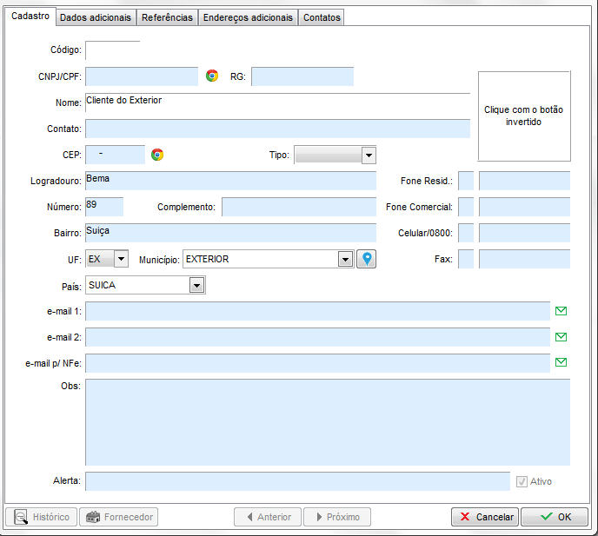Click envelope icon beside e-mail p/ NFe
598x536 pixels.
pos(561,363)
